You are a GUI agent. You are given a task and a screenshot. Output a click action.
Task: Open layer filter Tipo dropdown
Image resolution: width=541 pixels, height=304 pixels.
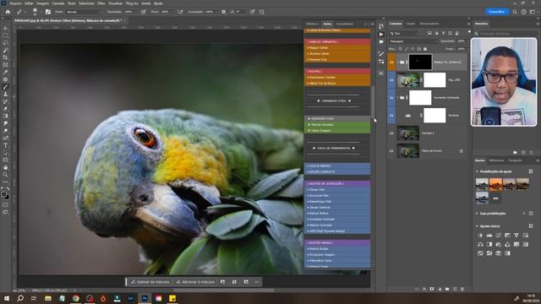tap(404, 34)
